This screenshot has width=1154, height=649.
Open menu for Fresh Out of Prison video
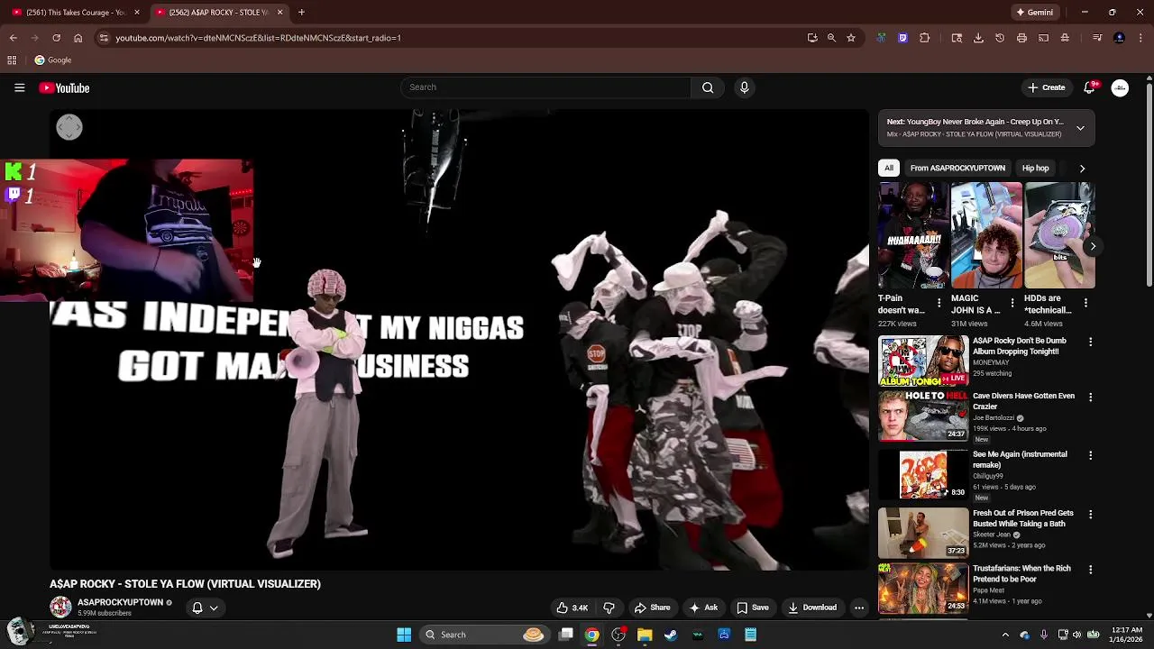[x=1090, y=515]
